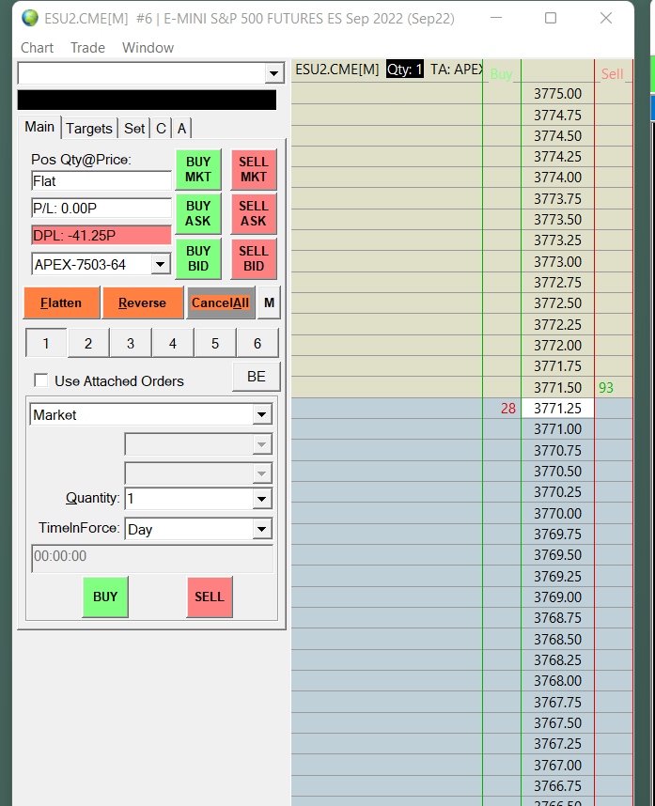This screenshot has width=655, height=806.
Task: Click the SELL BID button
Action: pyautogui.click(x=254, y=258)
